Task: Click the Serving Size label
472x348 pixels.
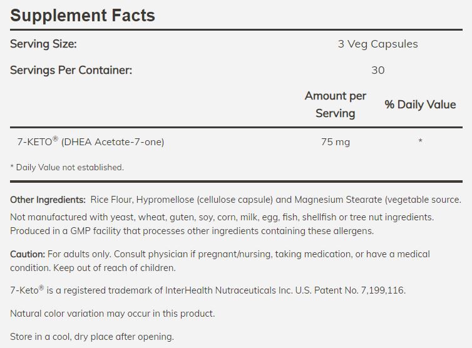Action: pyautogui.click(x=43, y=44)
